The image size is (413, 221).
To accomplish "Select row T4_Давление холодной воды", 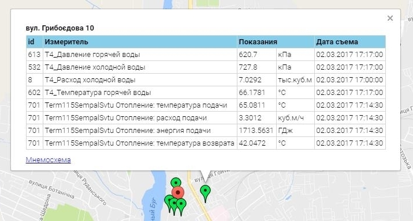I will click(206, 67).
